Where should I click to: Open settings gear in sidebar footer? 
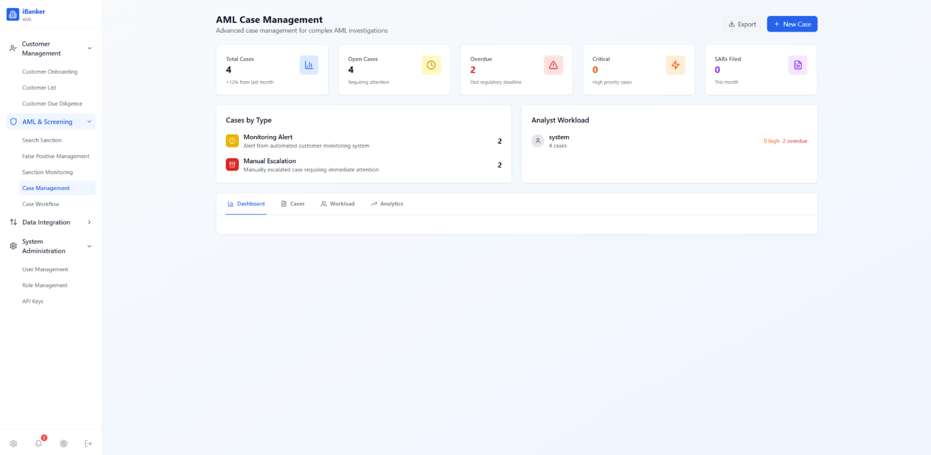pyautogui.click(x=14, y=443)
